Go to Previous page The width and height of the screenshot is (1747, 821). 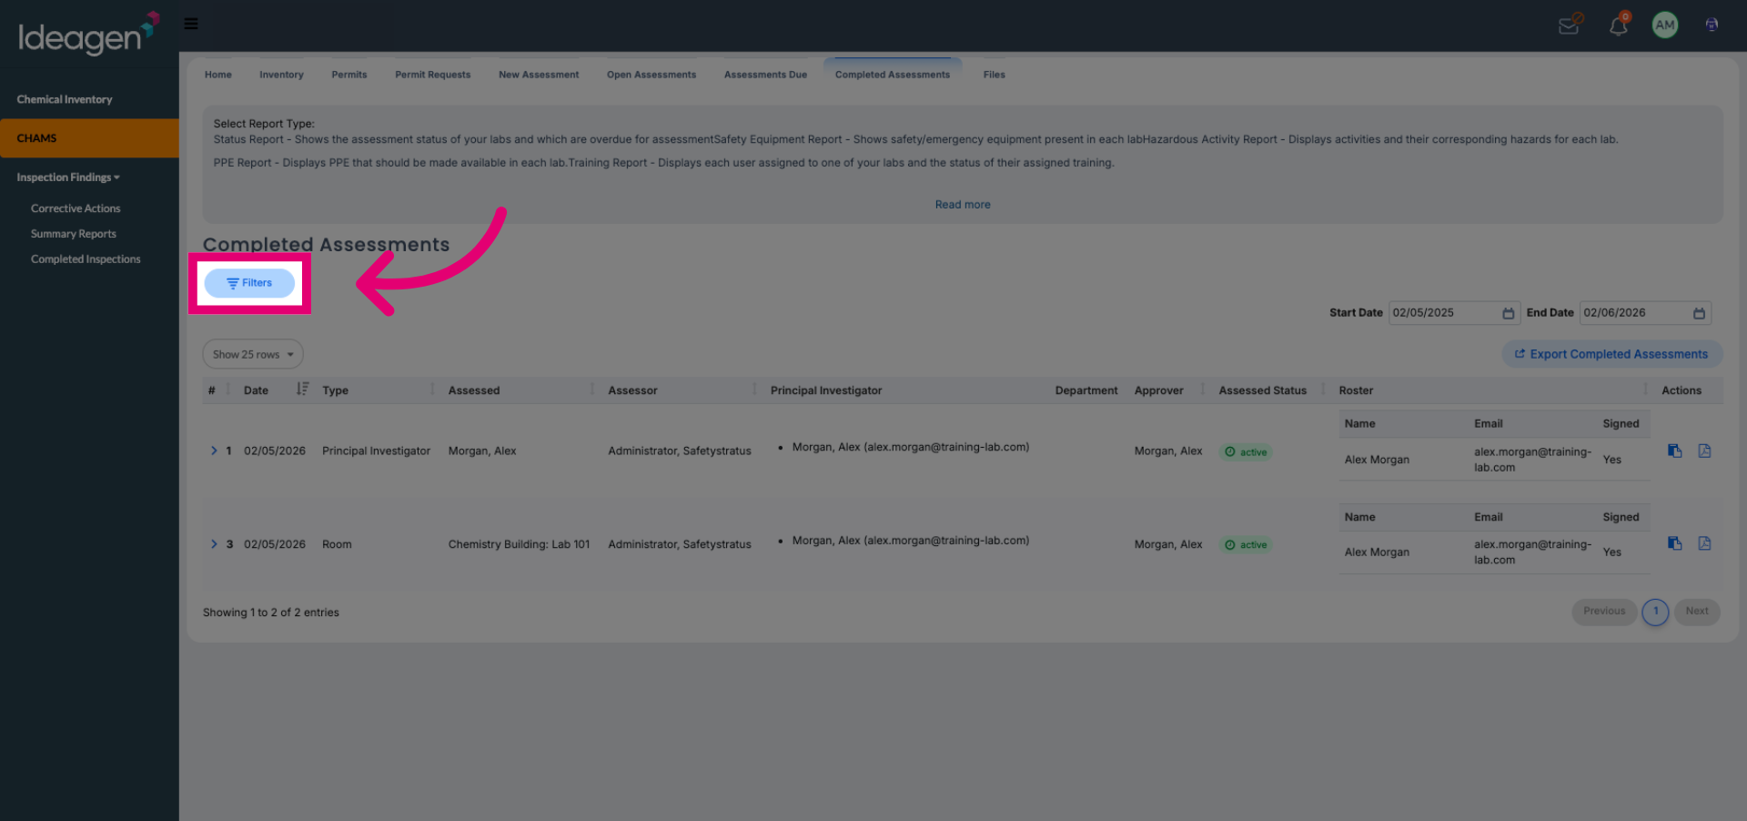click(1604, 612)
